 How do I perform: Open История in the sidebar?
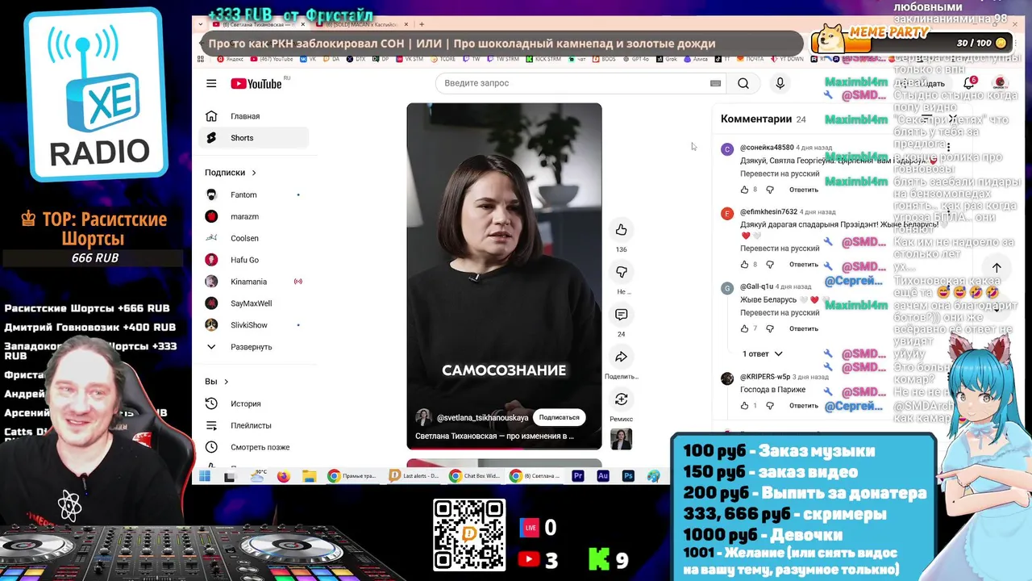(253, 403)
